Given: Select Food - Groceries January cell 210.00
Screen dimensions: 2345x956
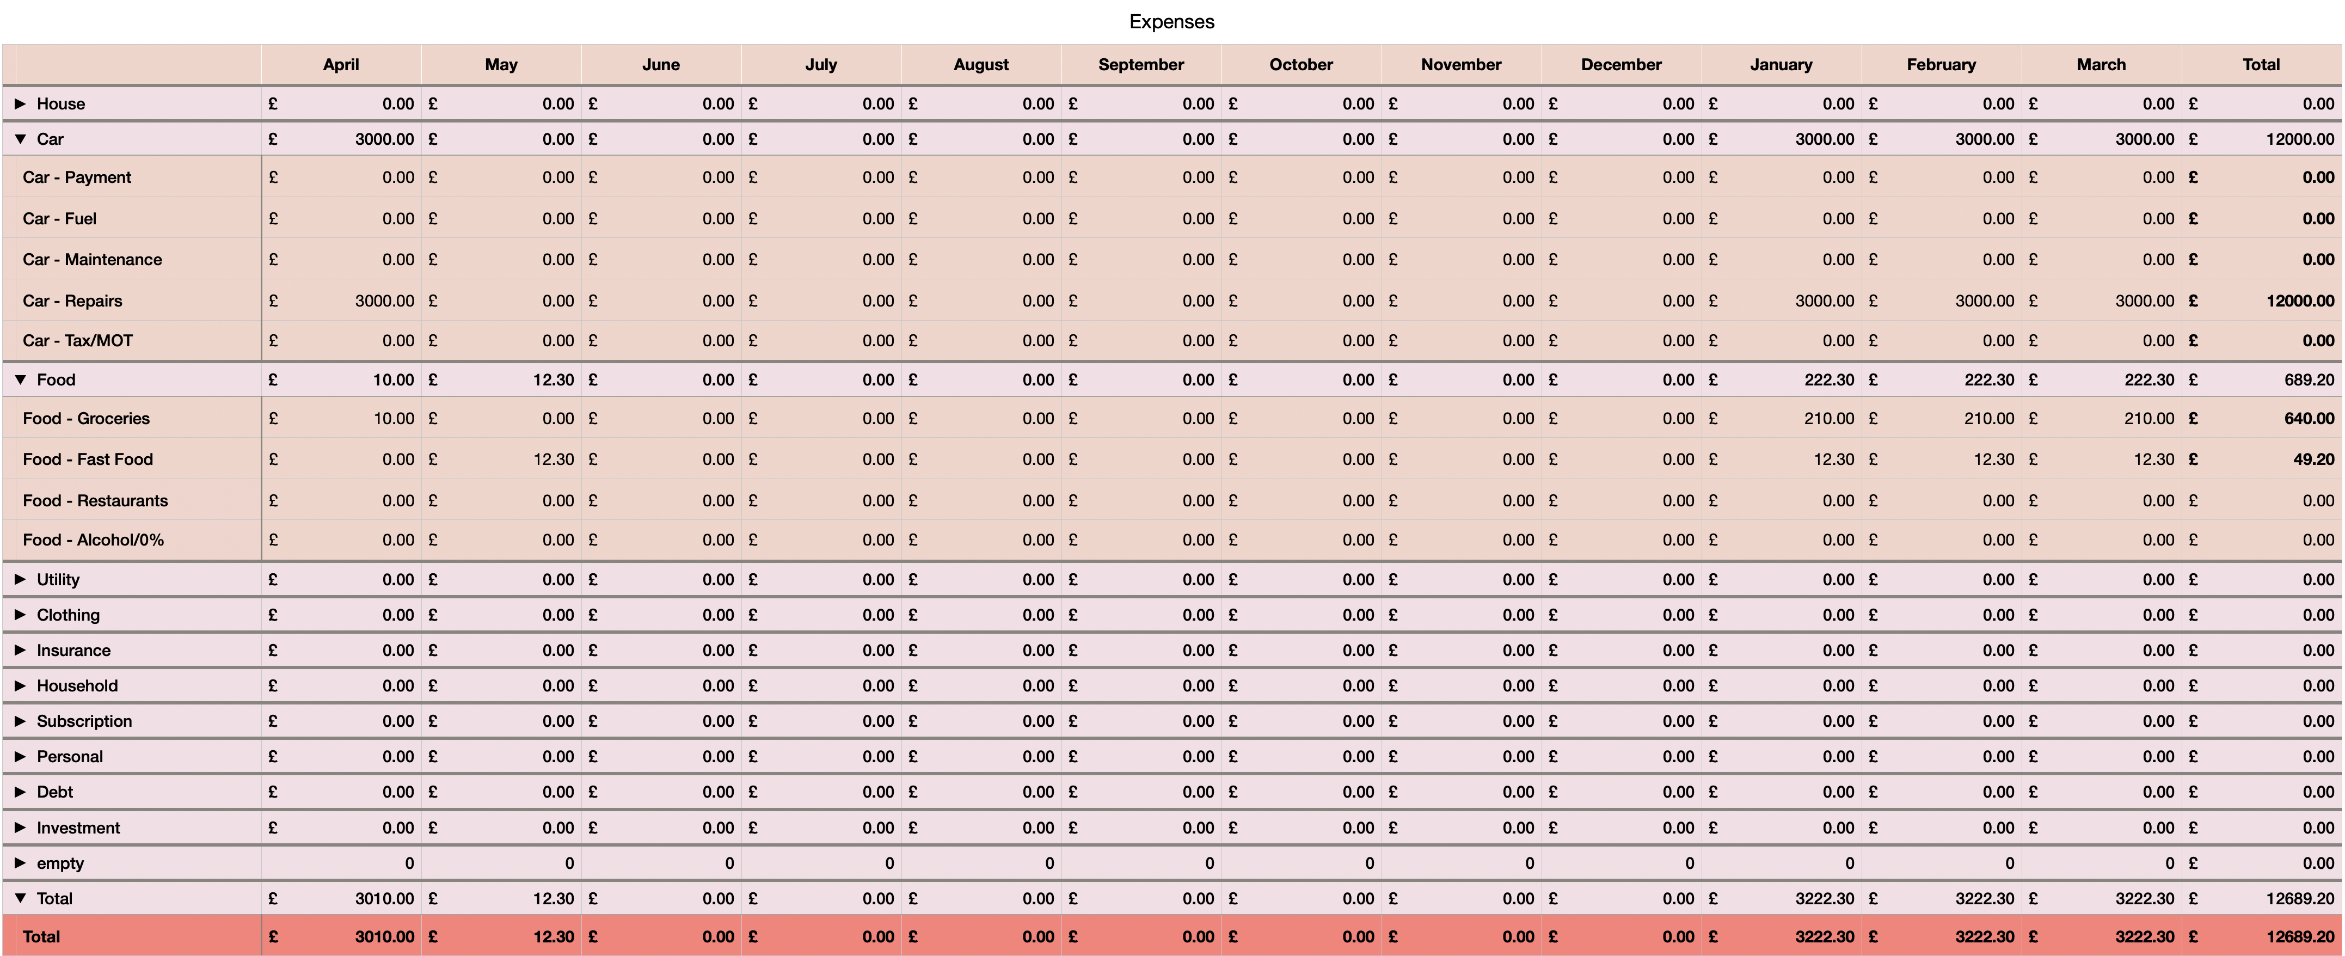Looking at the screenshot, I should tap(1782, 419).
